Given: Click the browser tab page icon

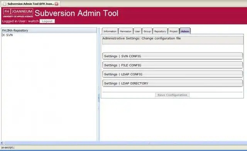Looking at the screenshot, I should click(x=5, y=4).
